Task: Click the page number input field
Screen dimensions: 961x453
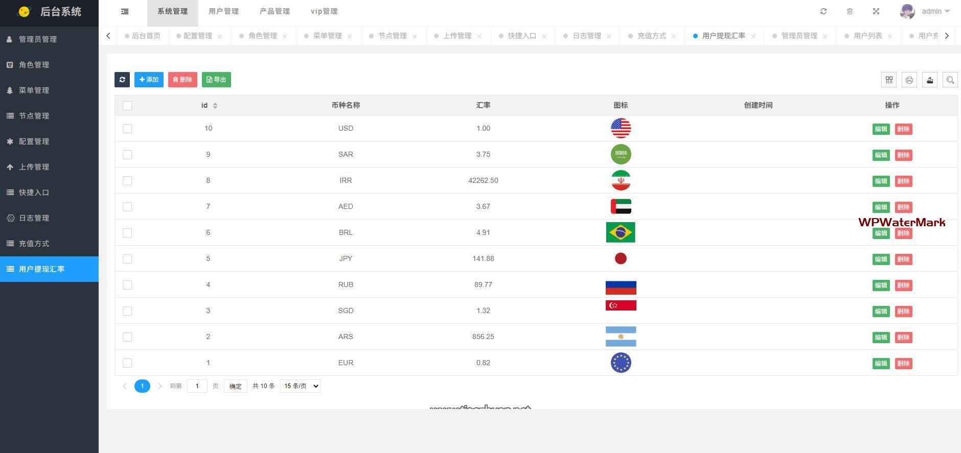Action: (x=197, y=386)
